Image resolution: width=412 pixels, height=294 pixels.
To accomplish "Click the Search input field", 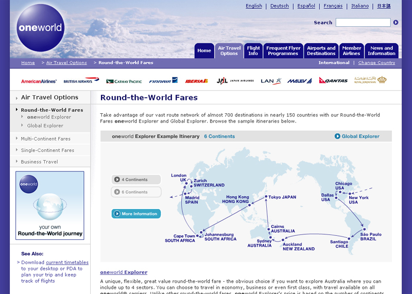I will 363,23.
